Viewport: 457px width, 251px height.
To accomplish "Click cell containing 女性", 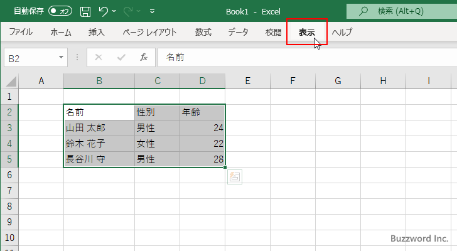I will point(158,144).
